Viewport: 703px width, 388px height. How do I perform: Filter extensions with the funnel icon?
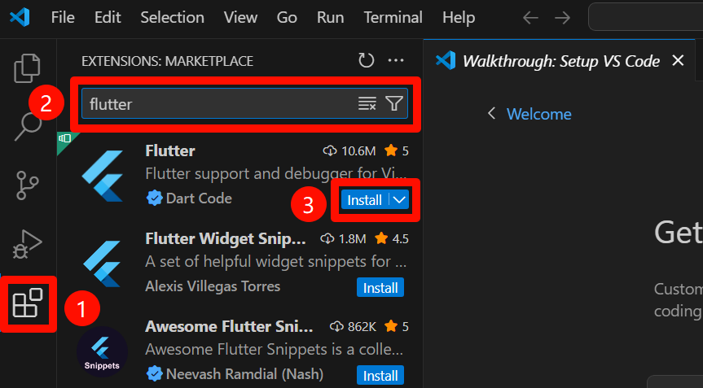(394, 103)
